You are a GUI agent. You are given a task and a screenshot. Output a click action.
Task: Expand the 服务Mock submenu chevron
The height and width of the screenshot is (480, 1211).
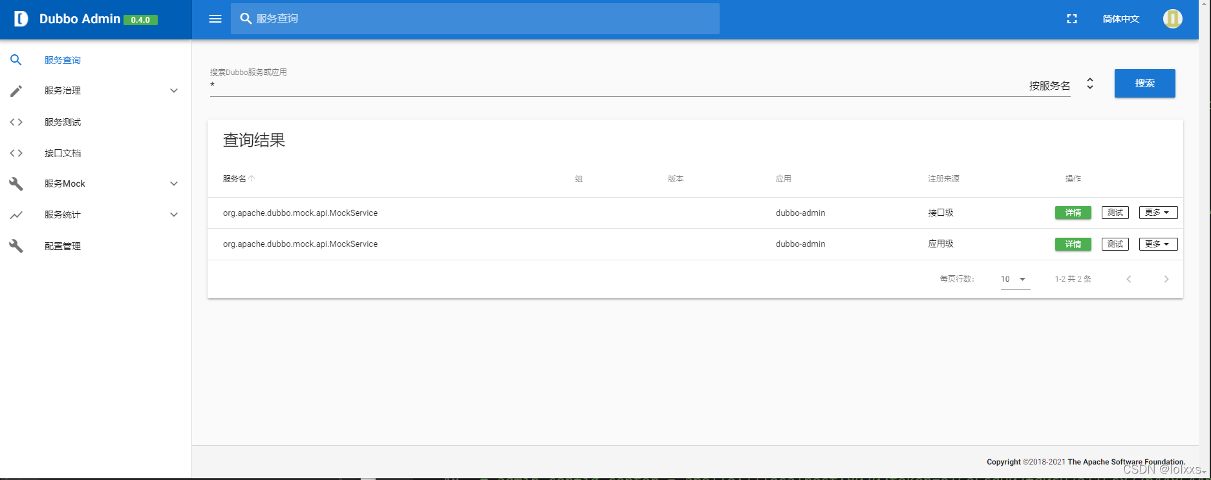[x=174, y=184]
